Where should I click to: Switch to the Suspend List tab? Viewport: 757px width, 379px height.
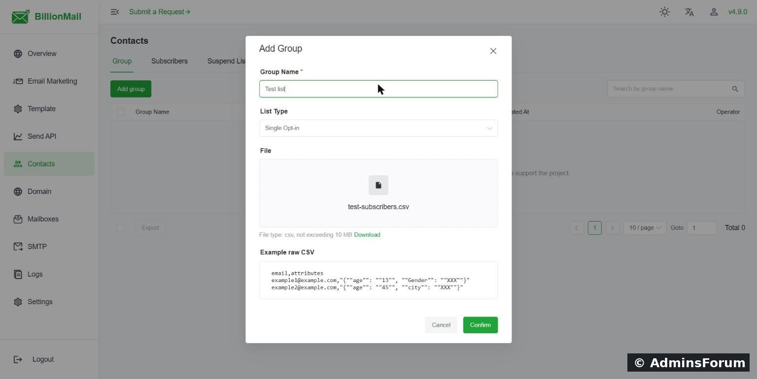point(227,61)
